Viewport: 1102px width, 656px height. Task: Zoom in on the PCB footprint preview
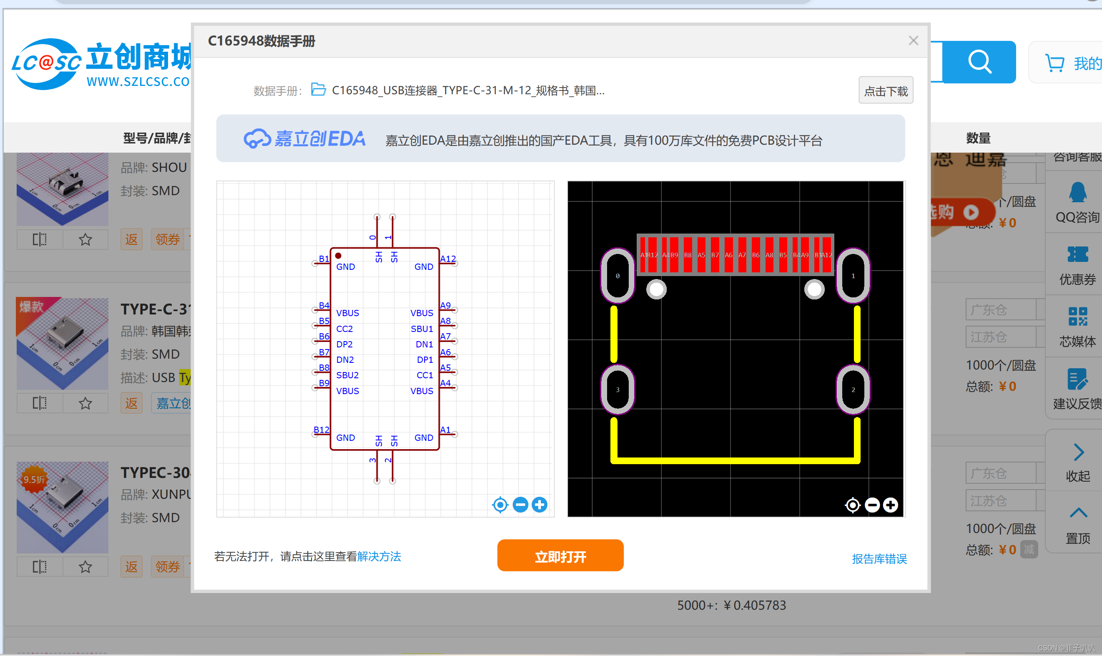pos(890,505)
